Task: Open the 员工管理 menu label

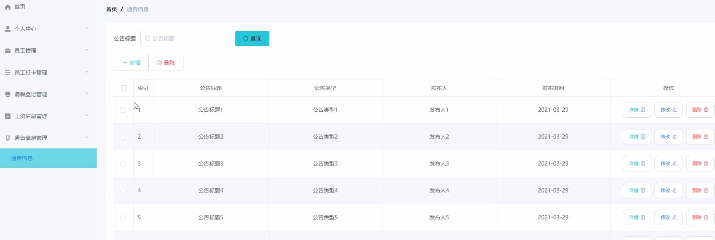Action: (x=25, y=51)
